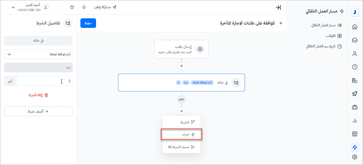Open the أحمد أدمن account menu chevron
Viewport: 363px width, 165px height.
(x=13, y=7)
